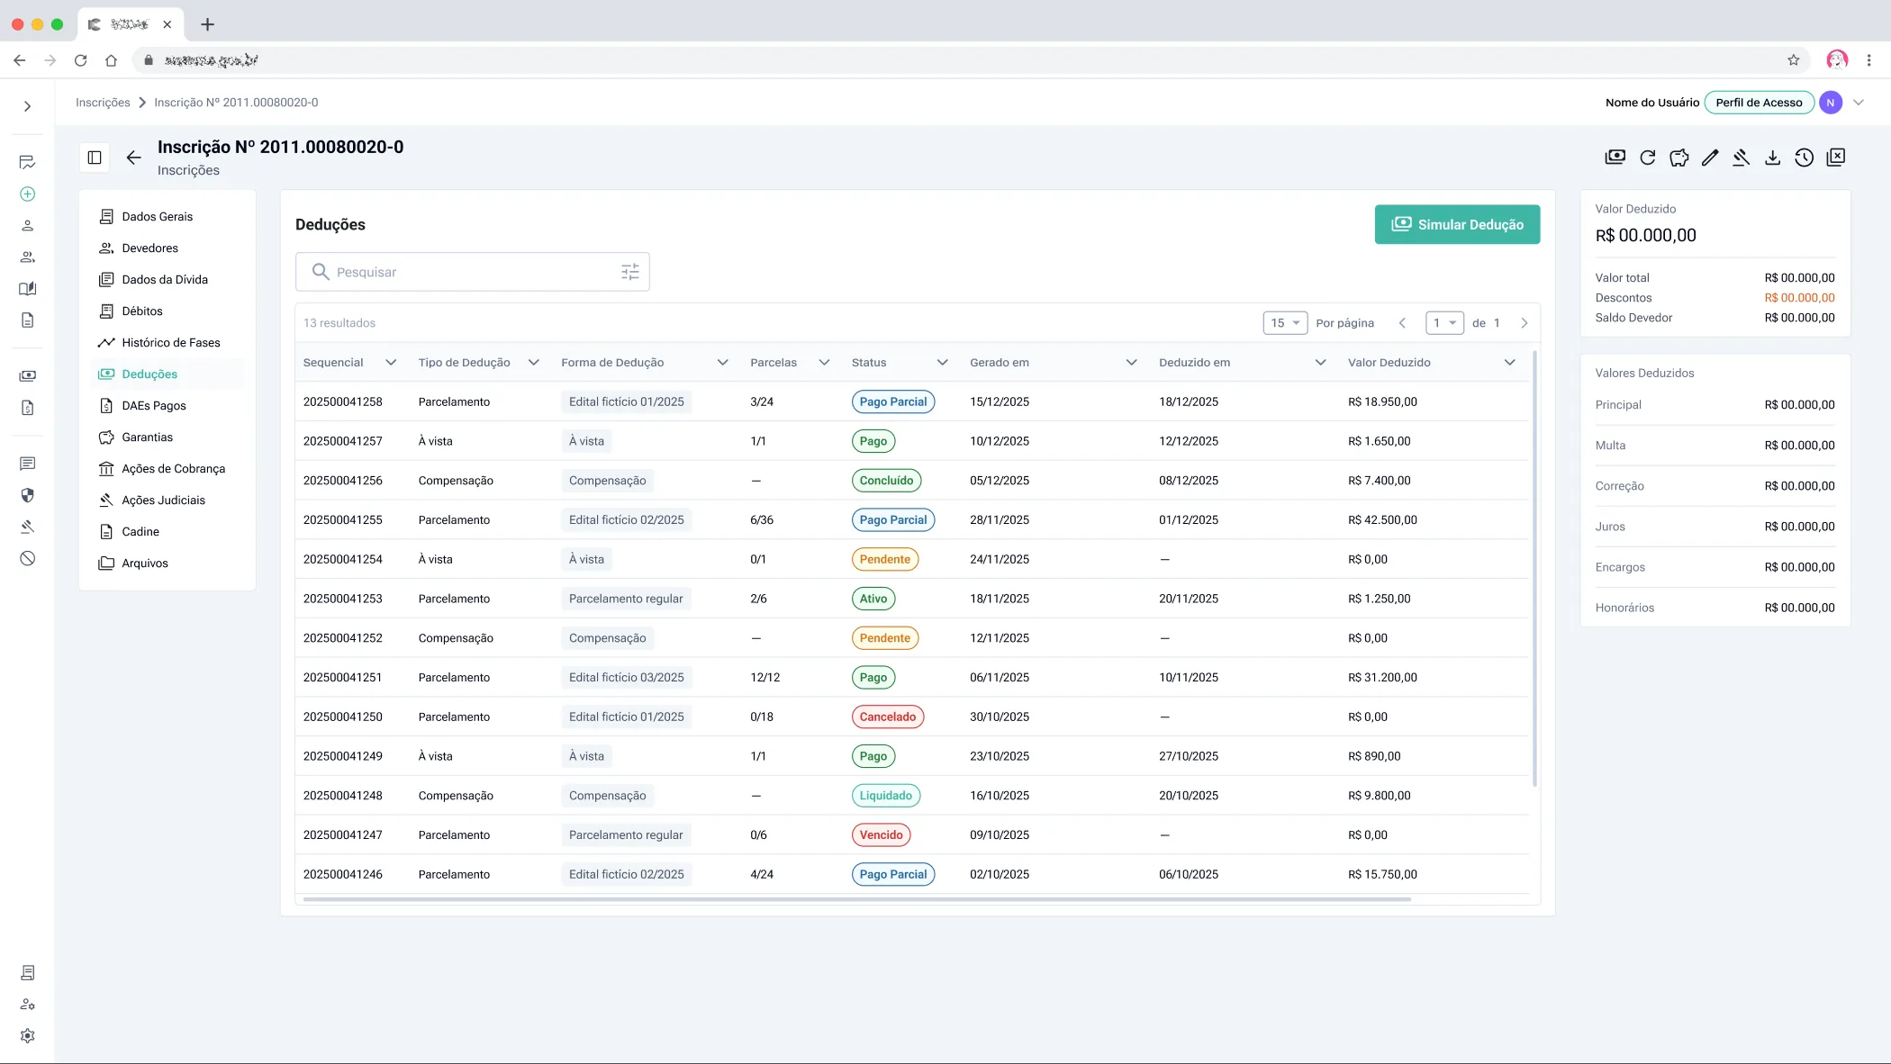Toggle the side panel layout icon
The width and height of the screenshot is (1891, 1064).
click(95, 158)
